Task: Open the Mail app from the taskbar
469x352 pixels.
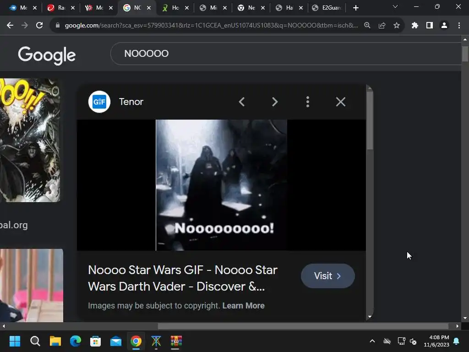Action: tap(116, 341)
